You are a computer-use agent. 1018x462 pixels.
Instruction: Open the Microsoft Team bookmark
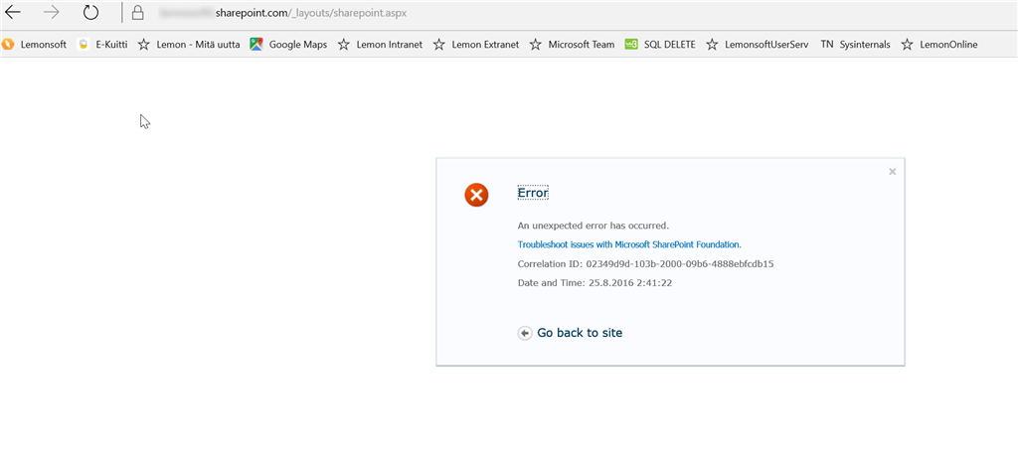point(572,44)
